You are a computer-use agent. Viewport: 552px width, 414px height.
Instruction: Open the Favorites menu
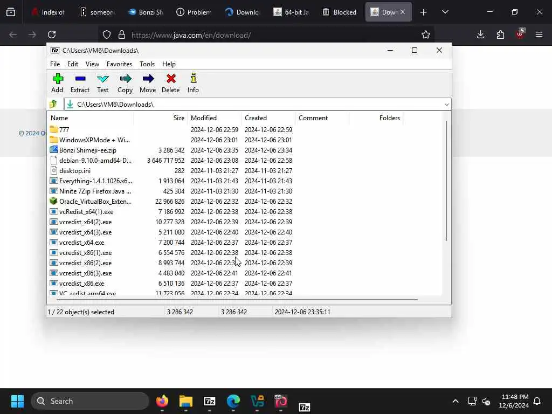[119, 64]
